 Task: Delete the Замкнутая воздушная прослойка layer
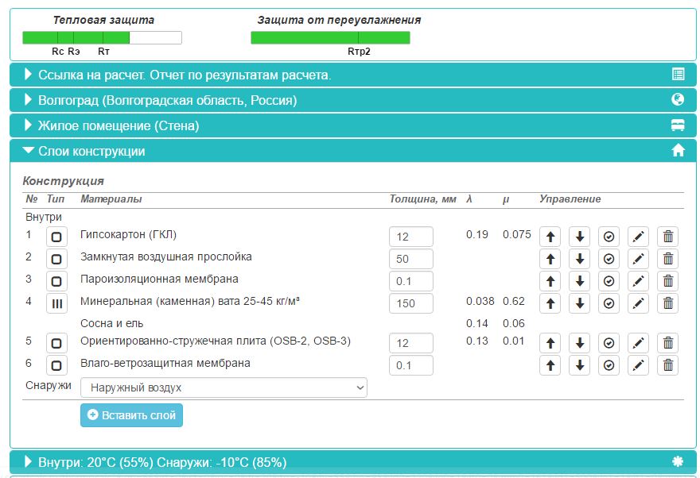coord(668,259)
